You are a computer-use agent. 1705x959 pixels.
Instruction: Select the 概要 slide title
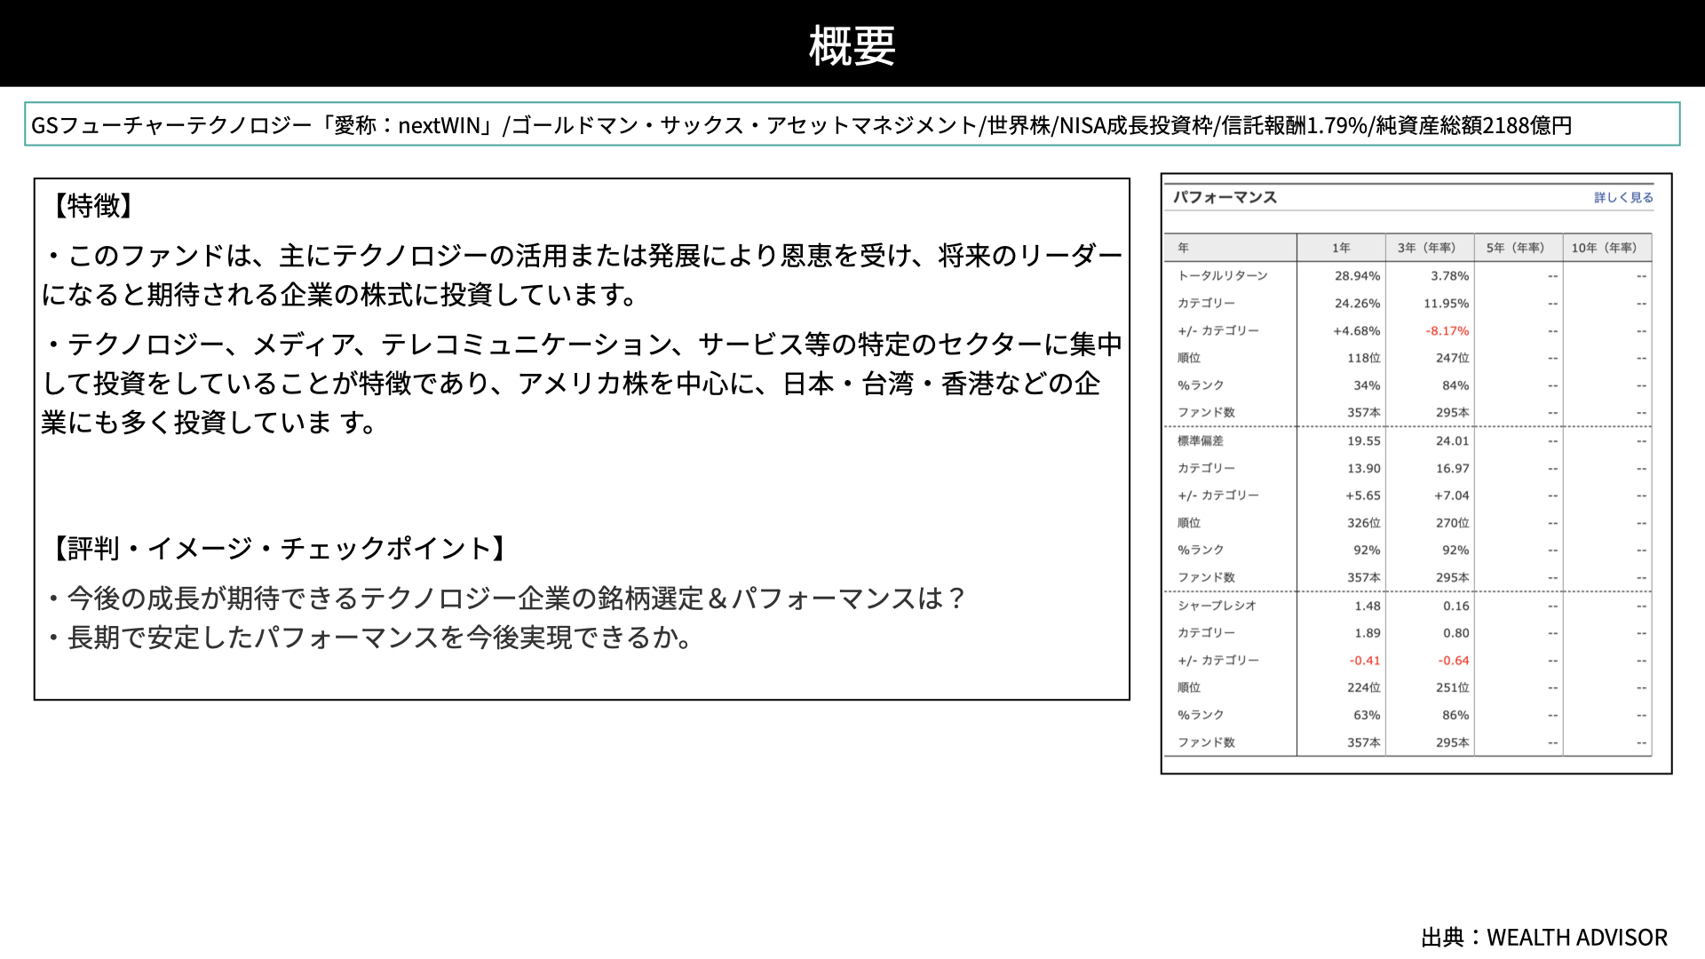coord(852,45)
